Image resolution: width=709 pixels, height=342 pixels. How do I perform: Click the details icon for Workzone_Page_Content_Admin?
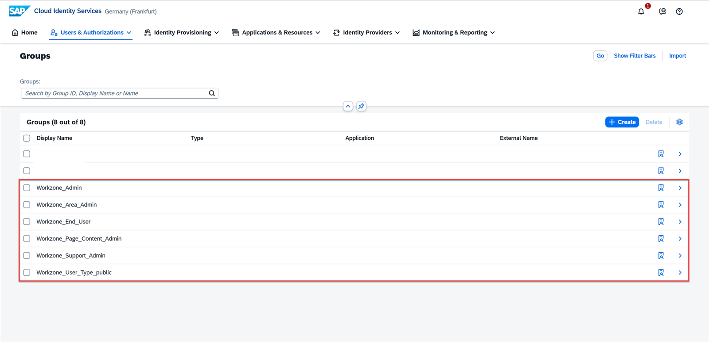point(661,239)
